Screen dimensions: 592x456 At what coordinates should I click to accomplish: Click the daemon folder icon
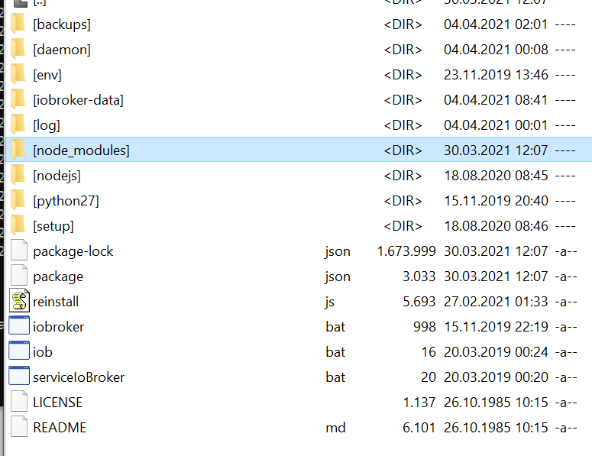pos(18,50)
